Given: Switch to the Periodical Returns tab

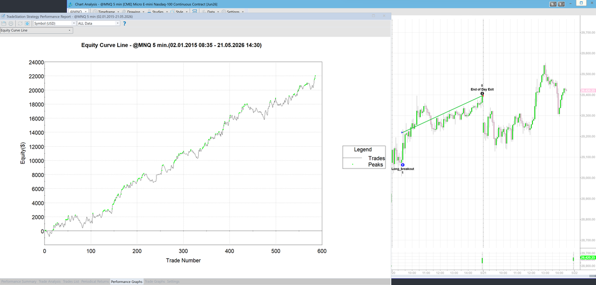Looking at the screenshot, I should click(95, 282).
